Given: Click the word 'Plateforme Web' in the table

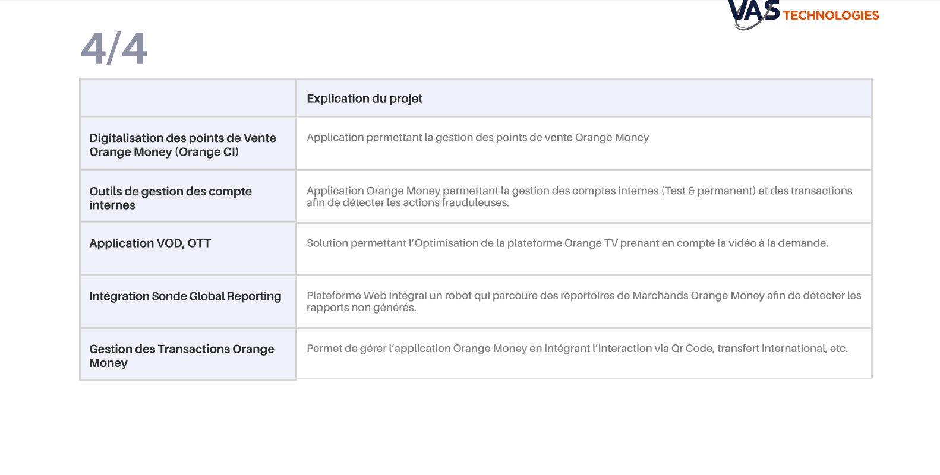Looking at the screenshot, I should pyautogui.click(x=346, y=296).
